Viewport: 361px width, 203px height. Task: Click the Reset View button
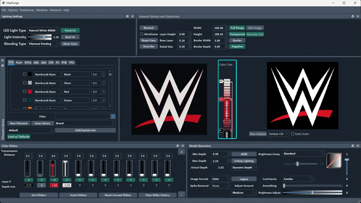148,40
